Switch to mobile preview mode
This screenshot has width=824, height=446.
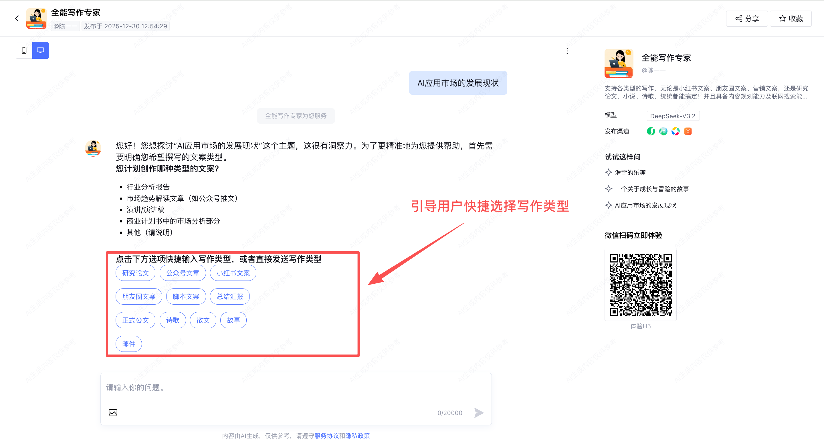point(24,50)
